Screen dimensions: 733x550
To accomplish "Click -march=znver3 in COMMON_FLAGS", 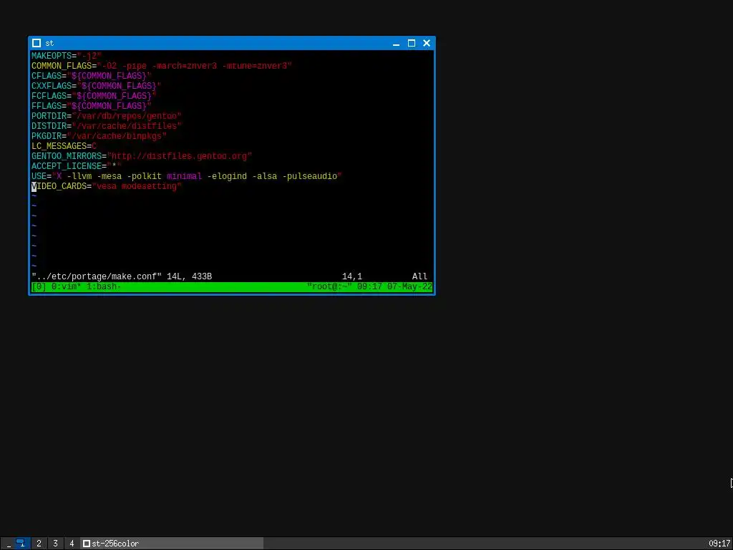I will click(184, 66).
